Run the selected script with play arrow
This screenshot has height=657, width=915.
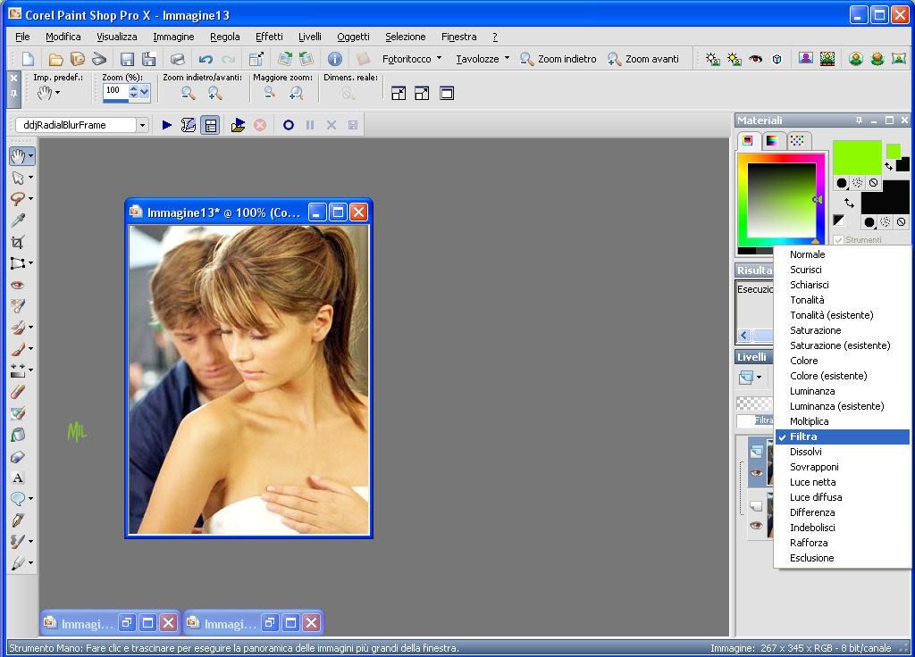(166, 125)
